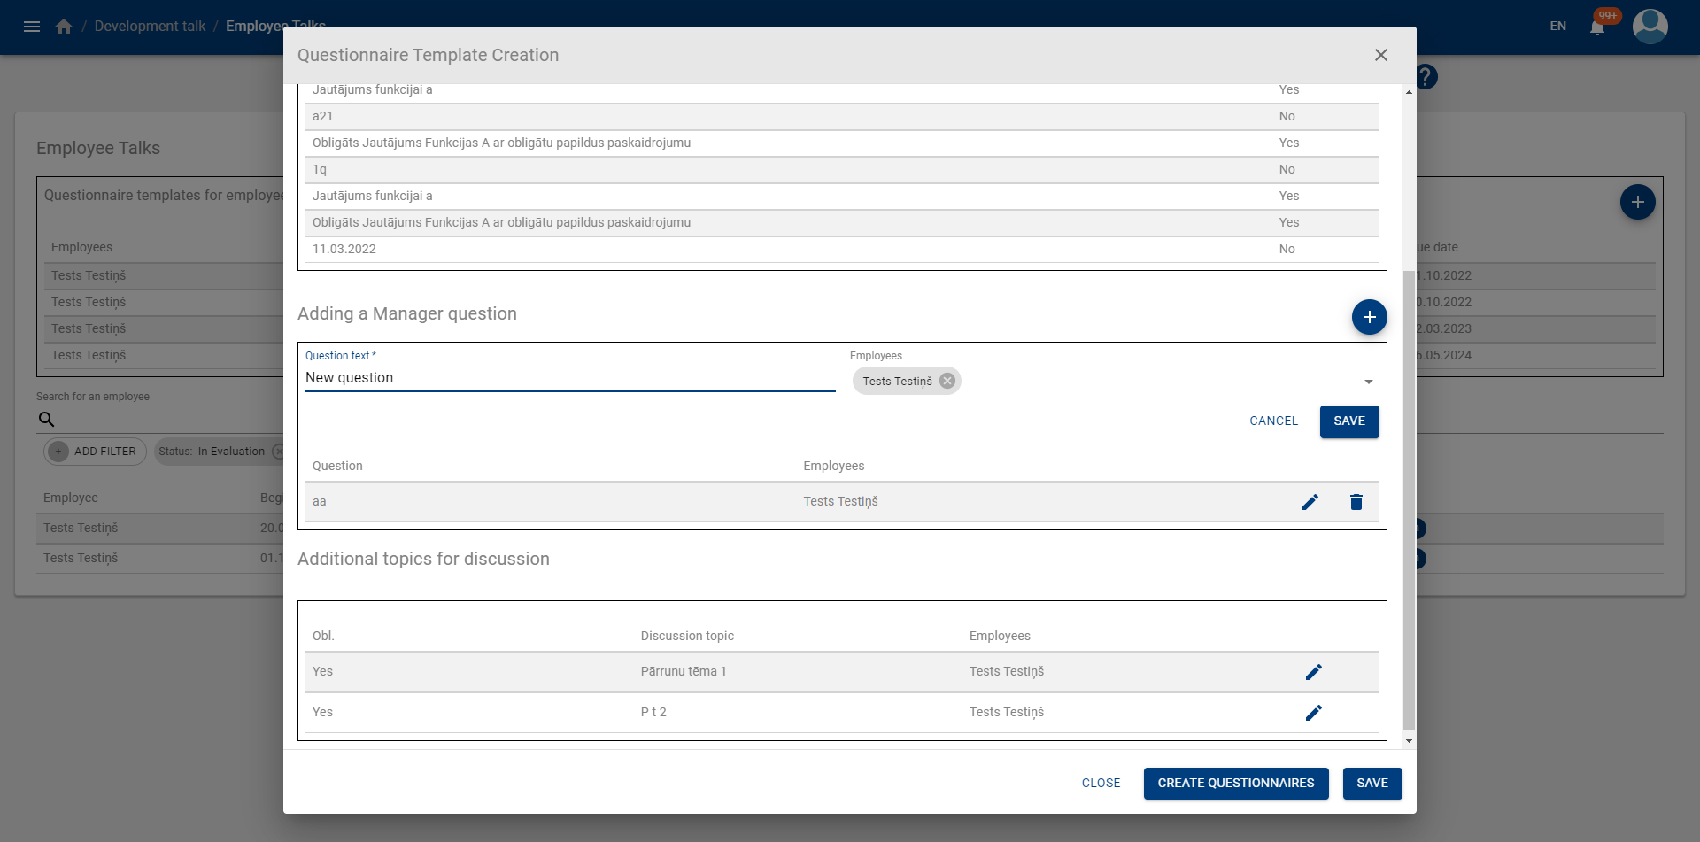Cancel the manager question entry
The width and height of the screenshot is (1700, 842).
1274,421
